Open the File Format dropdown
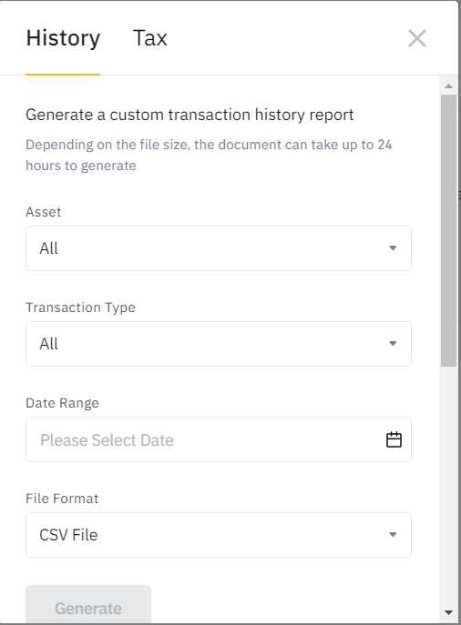 pos(219,535)
